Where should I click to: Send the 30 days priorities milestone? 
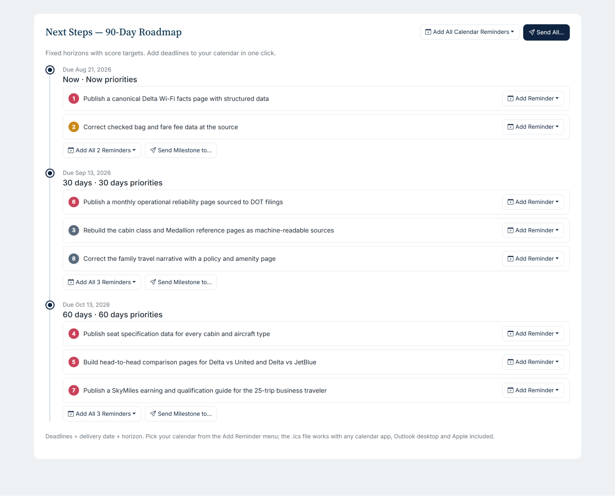click(181, 282)
